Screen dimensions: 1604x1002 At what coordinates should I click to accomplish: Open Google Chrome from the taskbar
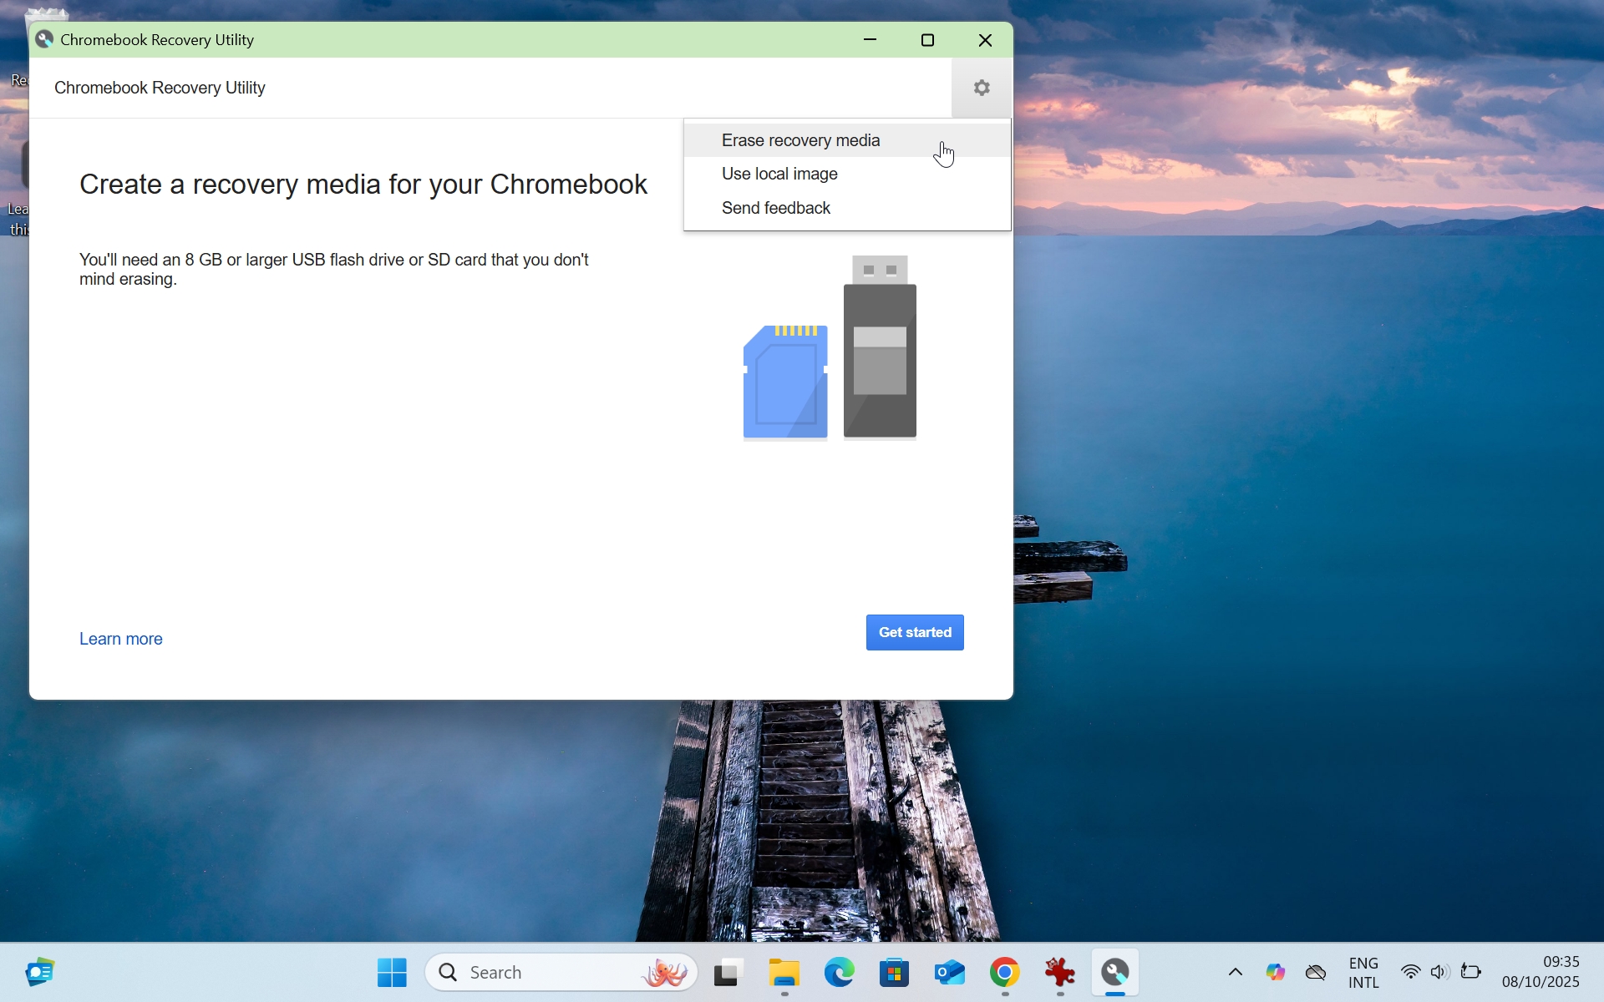[1005, 972]
